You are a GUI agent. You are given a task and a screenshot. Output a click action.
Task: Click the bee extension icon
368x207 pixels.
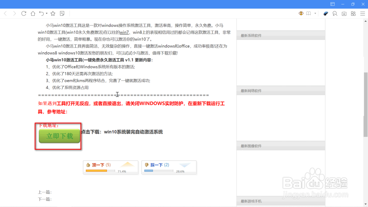(x=301, y=13)
